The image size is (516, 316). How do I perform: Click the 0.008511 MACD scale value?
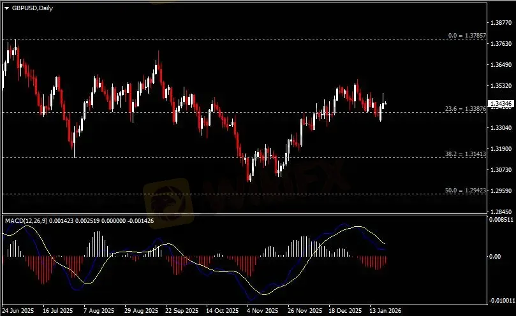click(x=500, y=220)
